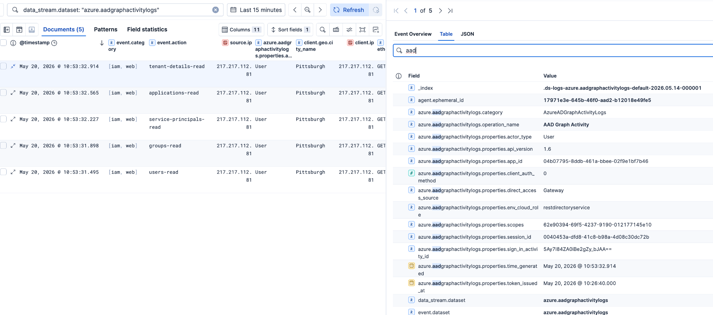The width and height of the screenshot is (713, 315).
Task: Click the search icon in the field filter box
Action: tap(399, 50)
